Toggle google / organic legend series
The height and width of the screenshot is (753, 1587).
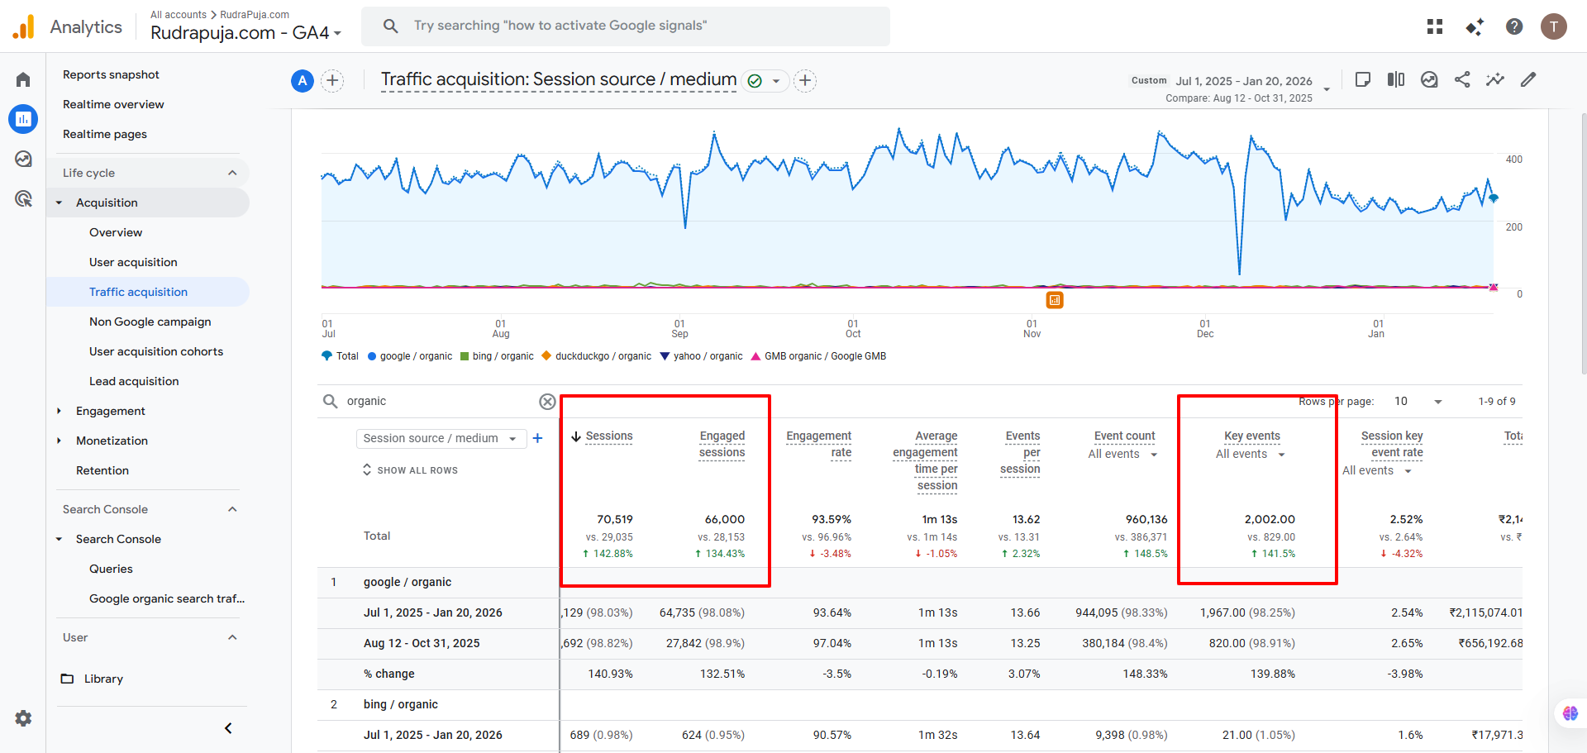tap(410, 356)
